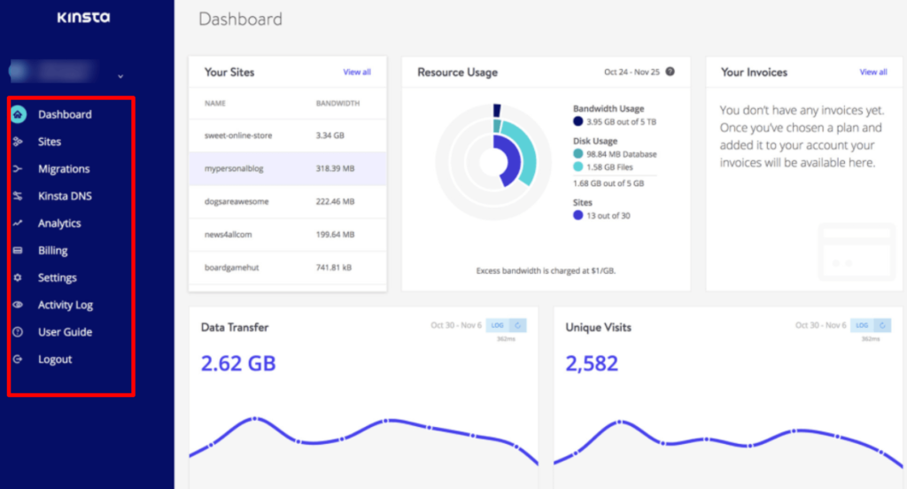Go to Billing page
907x489 pixels.
52,251
